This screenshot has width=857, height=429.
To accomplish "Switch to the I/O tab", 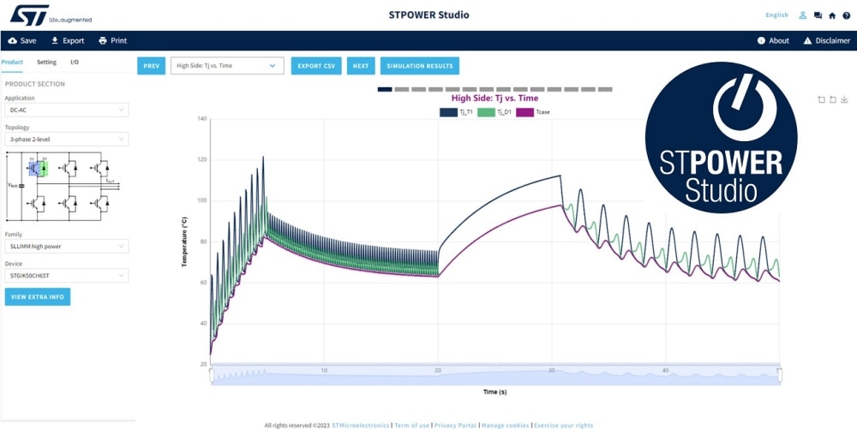I will tap(75, 63).
